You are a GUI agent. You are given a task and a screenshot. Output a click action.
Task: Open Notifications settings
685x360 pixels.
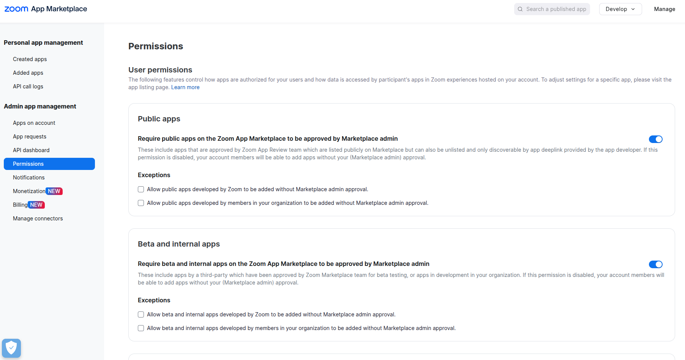[x=29, y=177]
